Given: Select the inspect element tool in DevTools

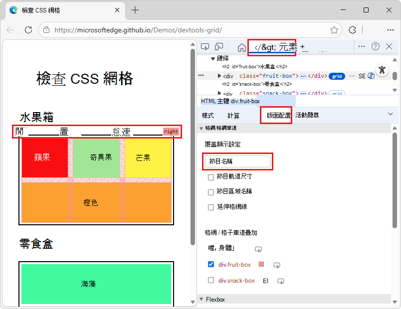Looking at the screenshot, I should click(205, 46).
